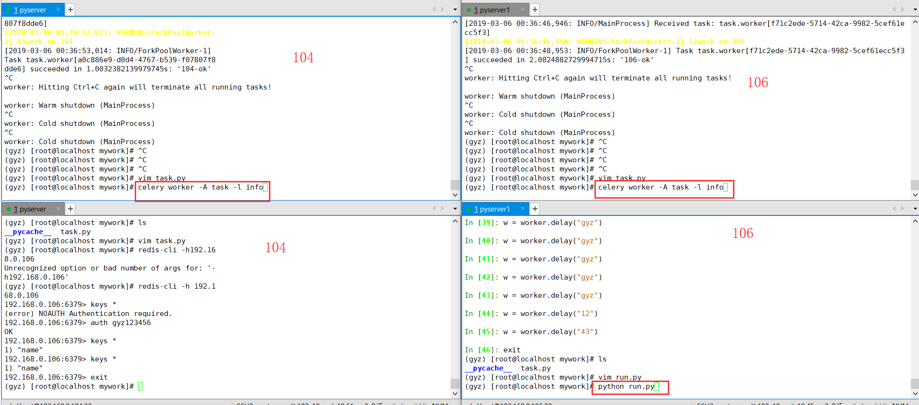Open the tab list dropdown in the lower-right pane
919x405 pixels.
click(x=915, y=209)
